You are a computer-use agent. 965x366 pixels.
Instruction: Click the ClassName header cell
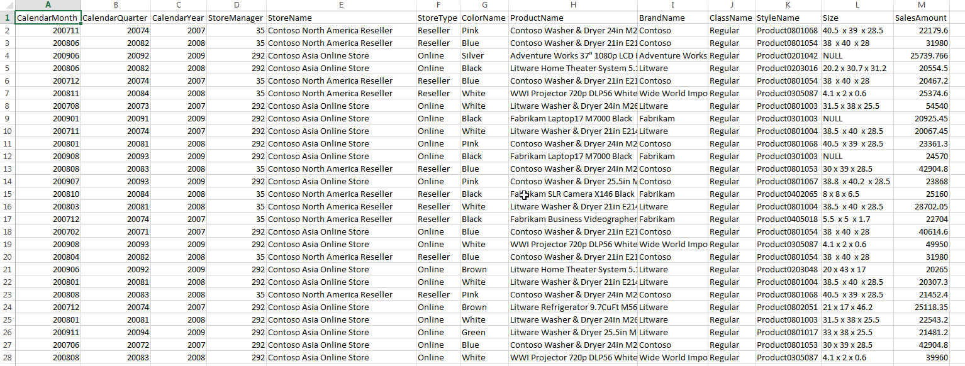731,18
